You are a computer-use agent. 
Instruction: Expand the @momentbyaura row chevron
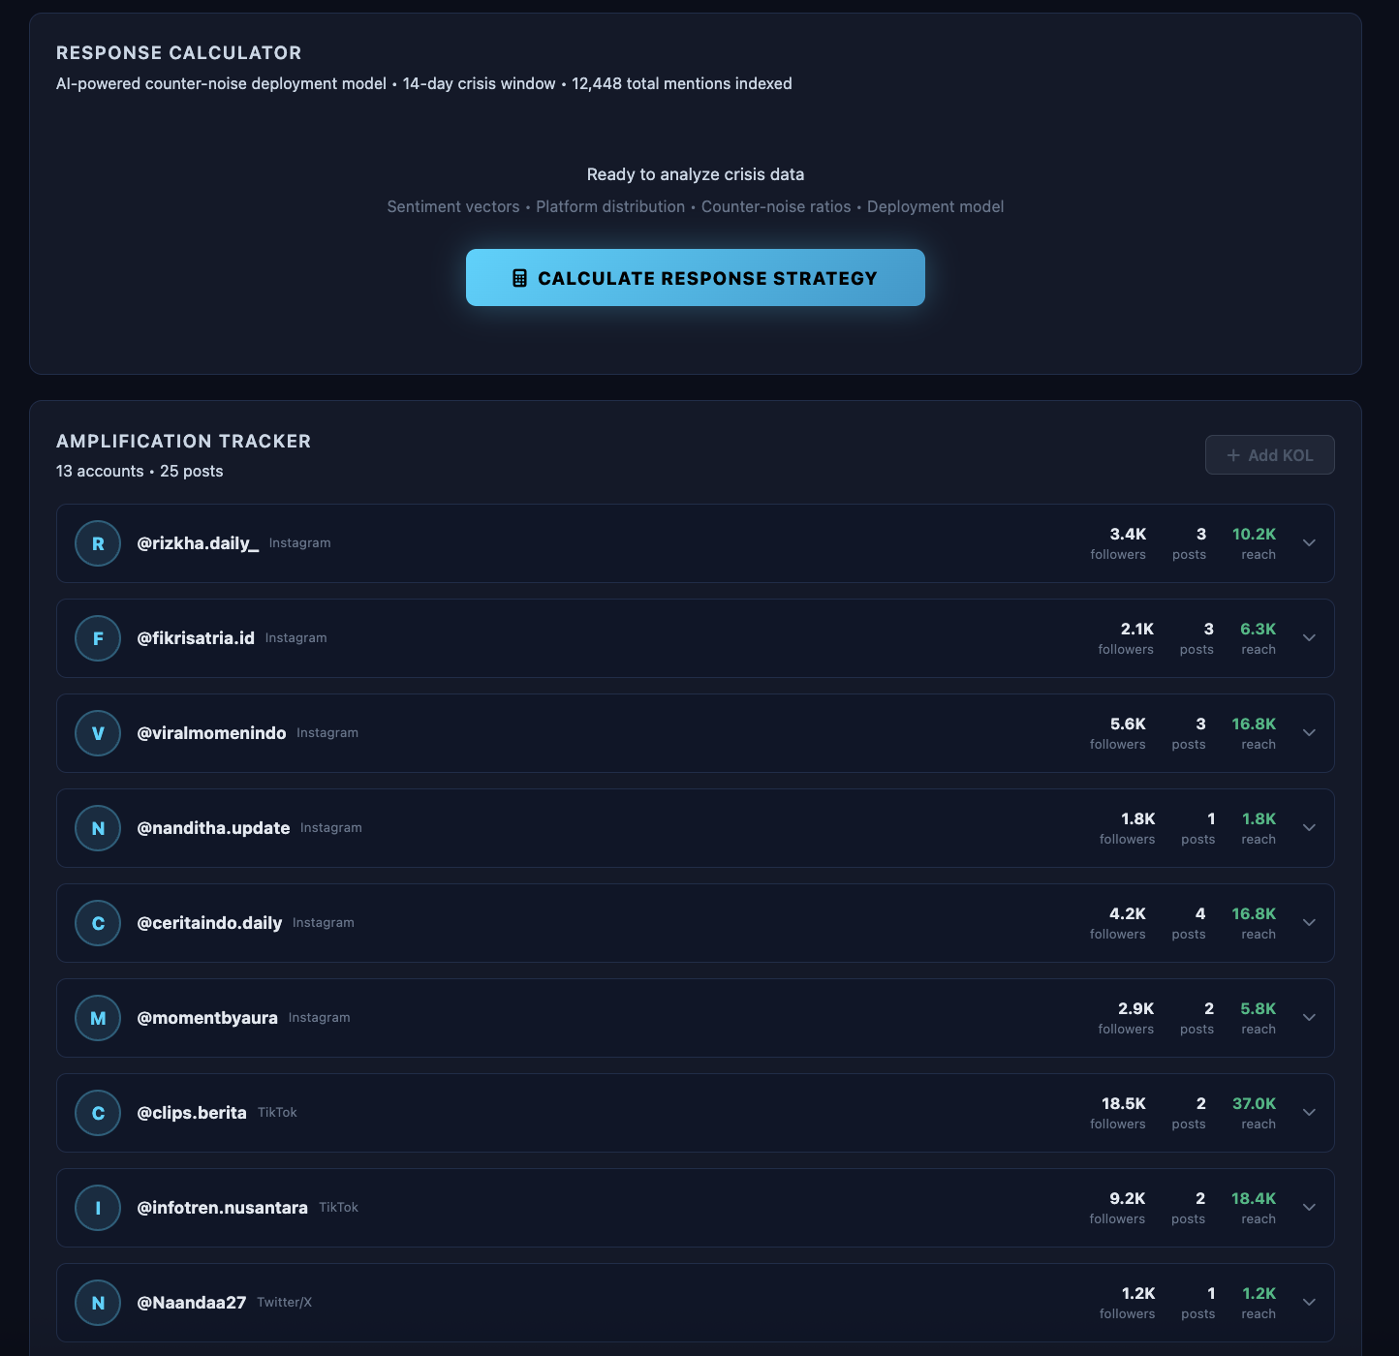pyautogui.click(x=1309, y=1018)
